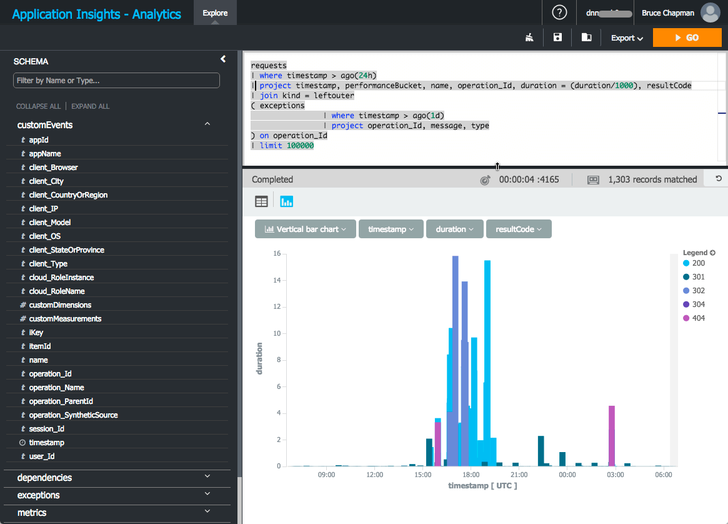Click the EXPAND ALL link

(x=91, y=106)
